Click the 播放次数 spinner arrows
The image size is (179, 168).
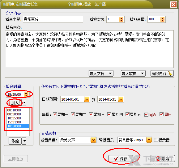coord(121,19)
